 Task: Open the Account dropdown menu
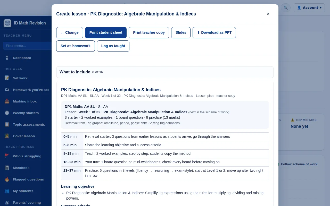tap(309, 8)
